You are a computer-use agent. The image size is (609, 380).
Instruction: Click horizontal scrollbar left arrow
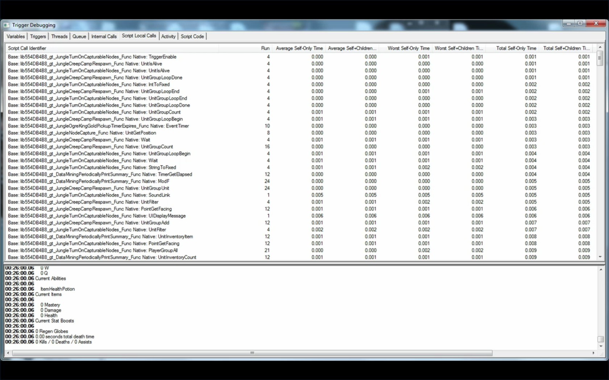[x=8, y=353]
